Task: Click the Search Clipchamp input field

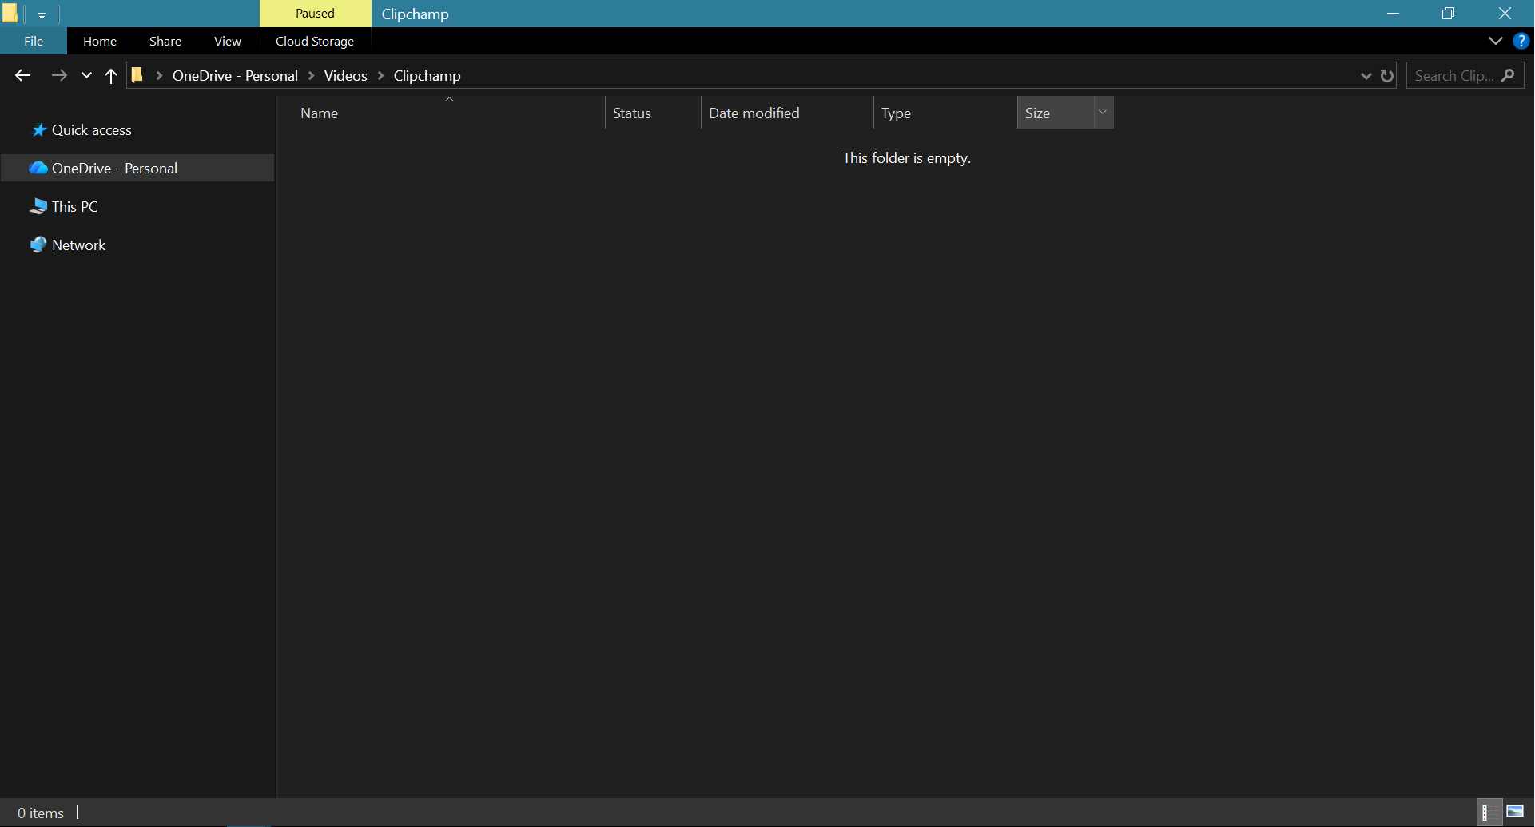Action: click(1453, 75)
